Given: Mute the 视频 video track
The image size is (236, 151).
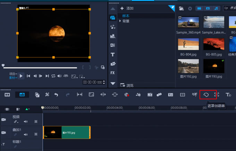Looking at the screenshot, I should coord(26,121).
